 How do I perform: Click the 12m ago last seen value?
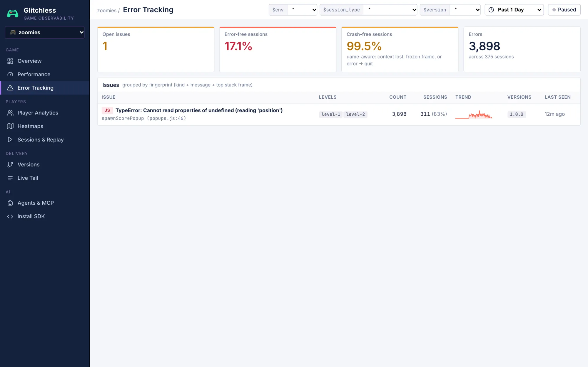click(x=554, y=114)
